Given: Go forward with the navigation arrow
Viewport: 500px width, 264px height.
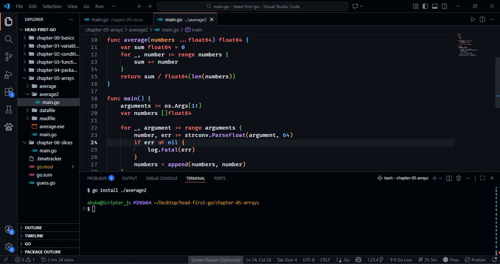Looking at the screenshot, I should click(x=150, y=6).
